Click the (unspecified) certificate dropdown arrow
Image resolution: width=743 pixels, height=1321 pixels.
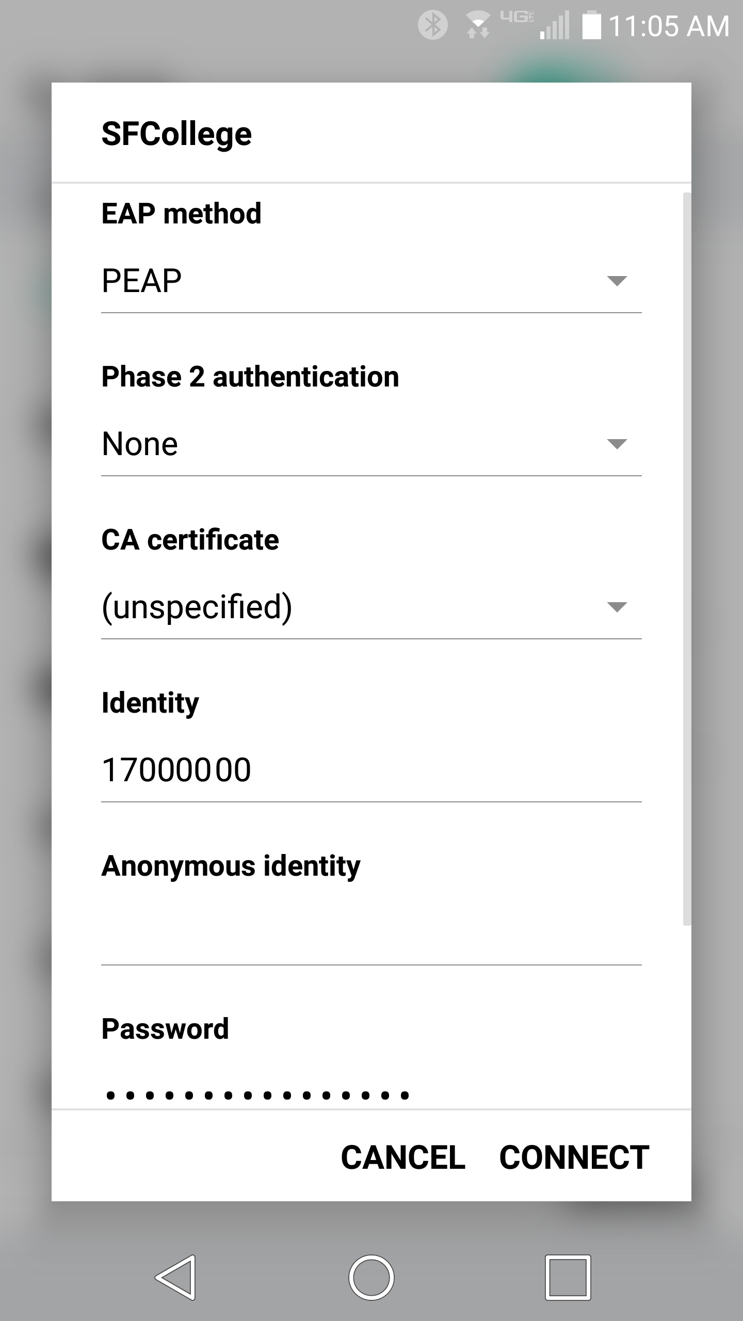(617, 607)
